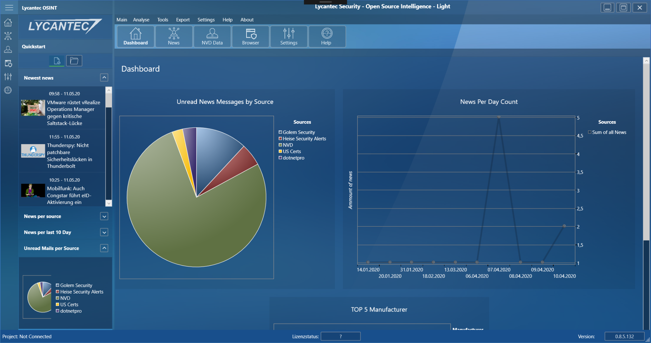Viewport: 651px width, 343px height.
Task: Toggle NVD in the sidebar mini legend
Action: (63, 298)
